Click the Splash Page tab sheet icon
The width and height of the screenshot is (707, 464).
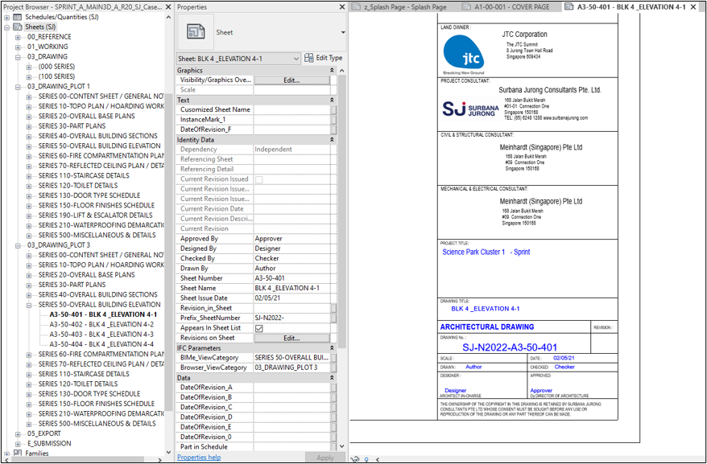coord(356,6)
